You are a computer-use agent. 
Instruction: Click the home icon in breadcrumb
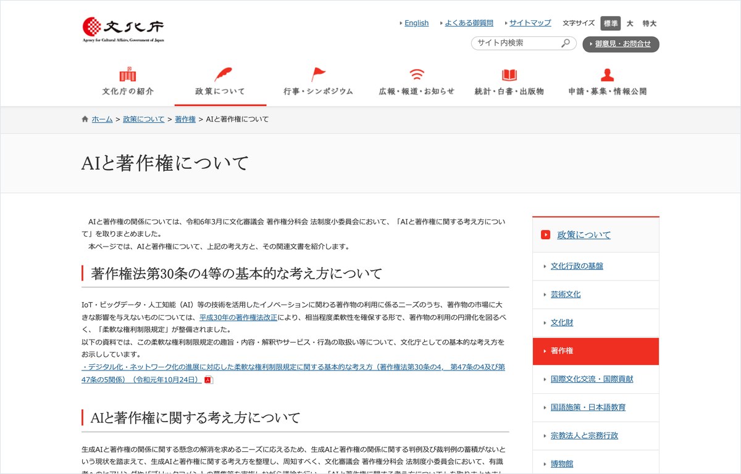85,119
